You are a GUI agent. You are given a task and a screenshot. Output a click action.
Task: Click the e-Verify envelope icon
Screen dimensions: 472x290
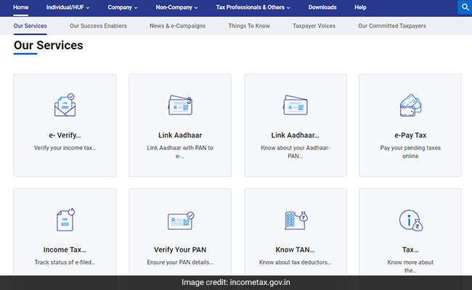[65, 106]
